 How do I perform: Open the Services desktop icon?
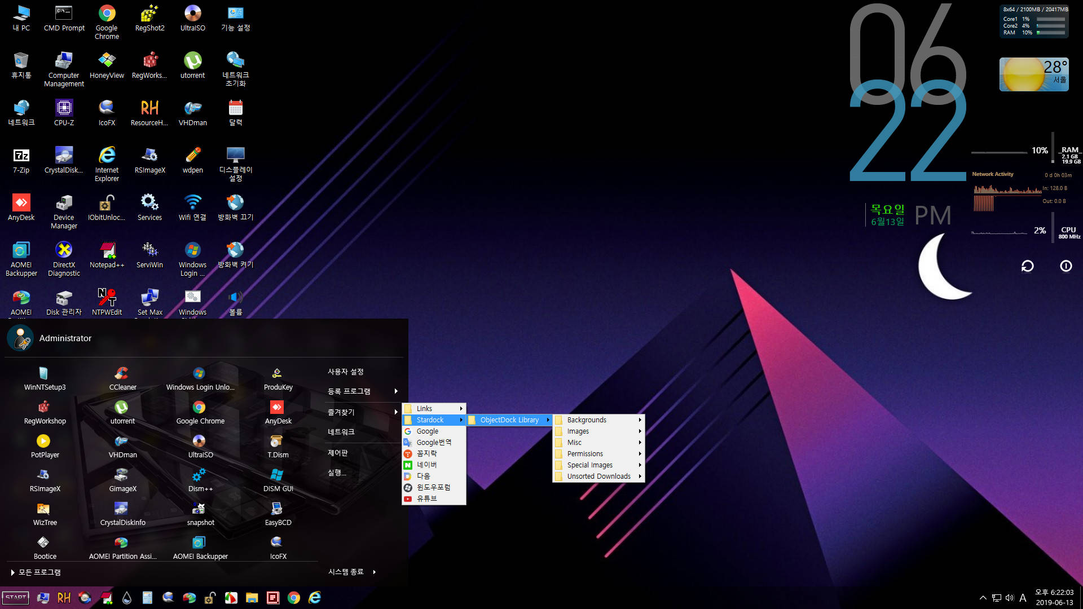tap(149, 208)
